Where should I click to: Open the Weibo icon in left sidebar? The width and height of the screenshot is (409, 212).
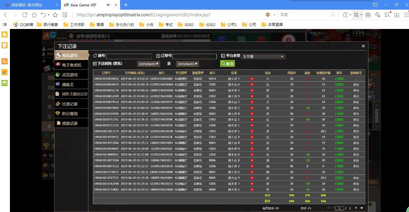[5, 72]
